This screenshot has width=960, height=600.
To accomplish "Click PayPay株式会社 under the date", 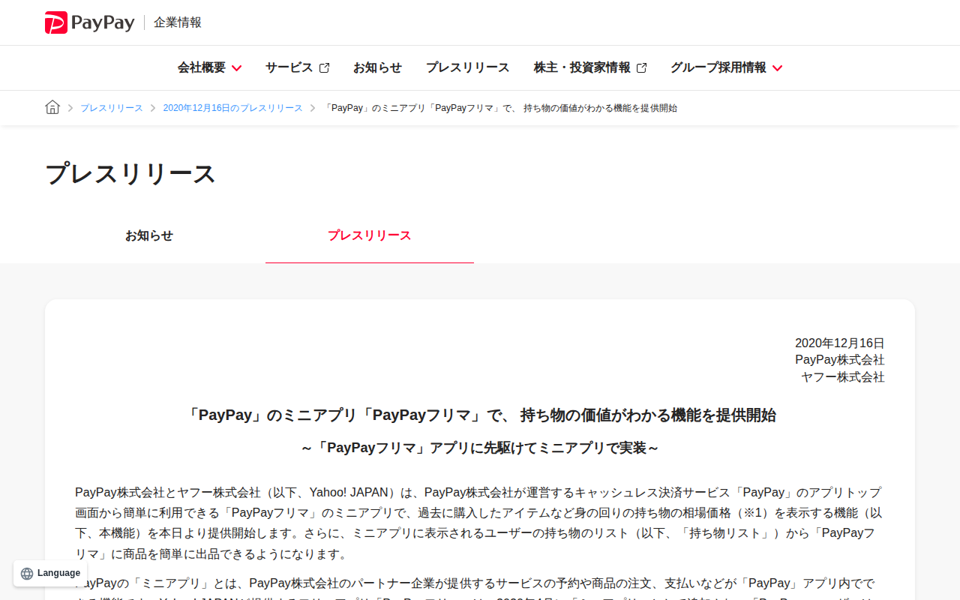I will [x=840, y=360].
